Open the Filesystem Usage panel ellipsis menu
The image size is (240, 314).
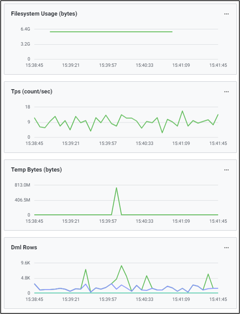(x=226, y=14)
